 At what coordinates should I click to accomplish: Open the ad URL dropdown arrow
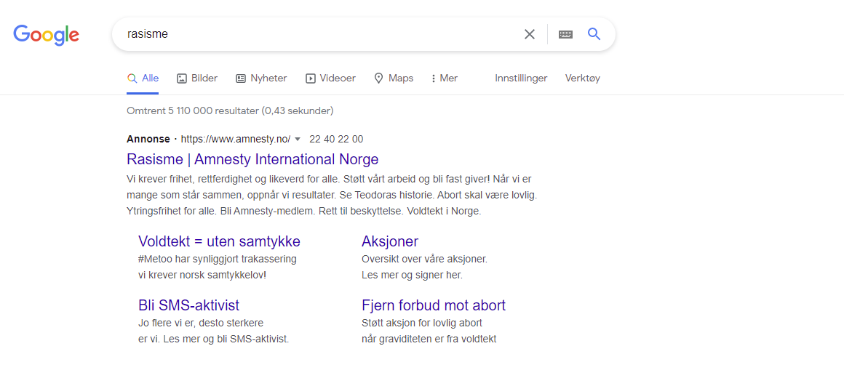[298, 140]
